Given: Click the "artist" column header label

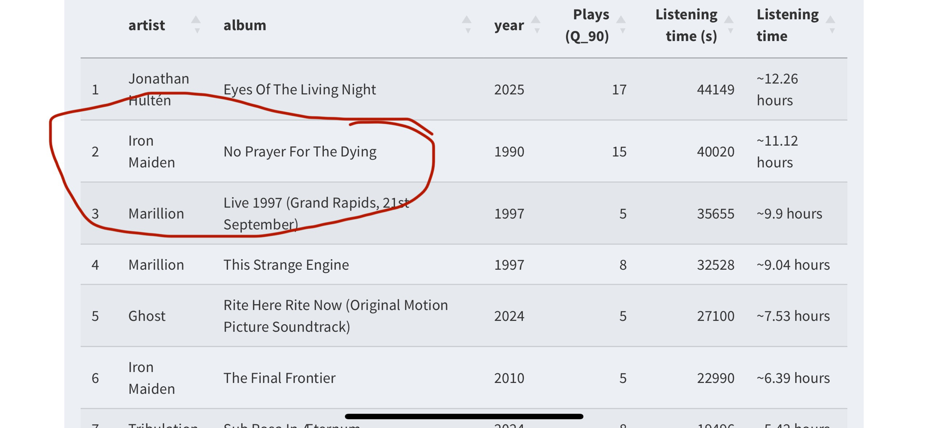Looking at the screenshot, I should (x=147, y=25).
